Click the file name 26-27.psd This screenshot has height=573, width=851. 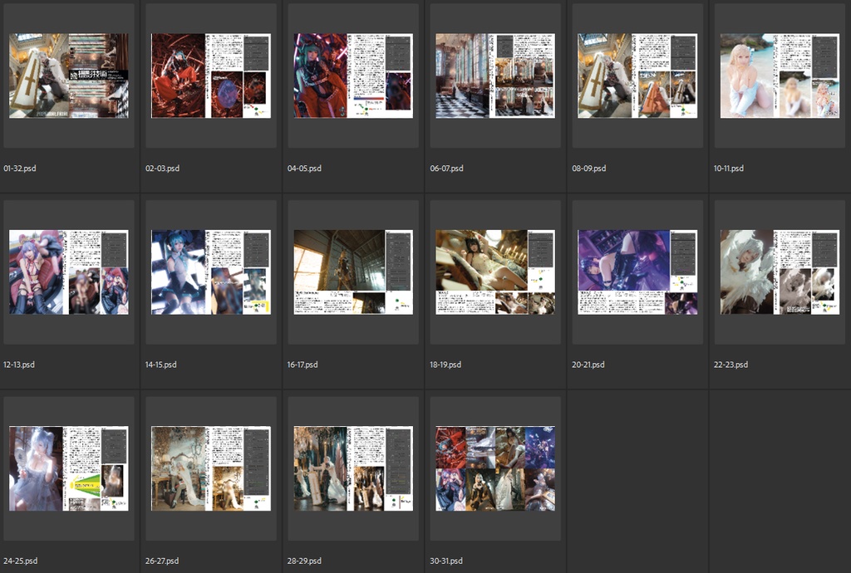coord(162,561)
